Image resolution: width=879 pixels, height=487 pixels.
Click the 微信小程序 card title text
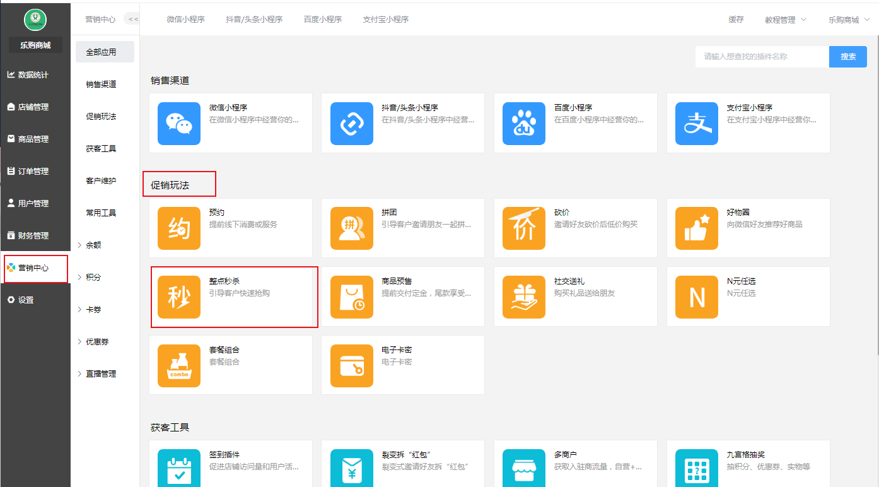pos(228,108)
